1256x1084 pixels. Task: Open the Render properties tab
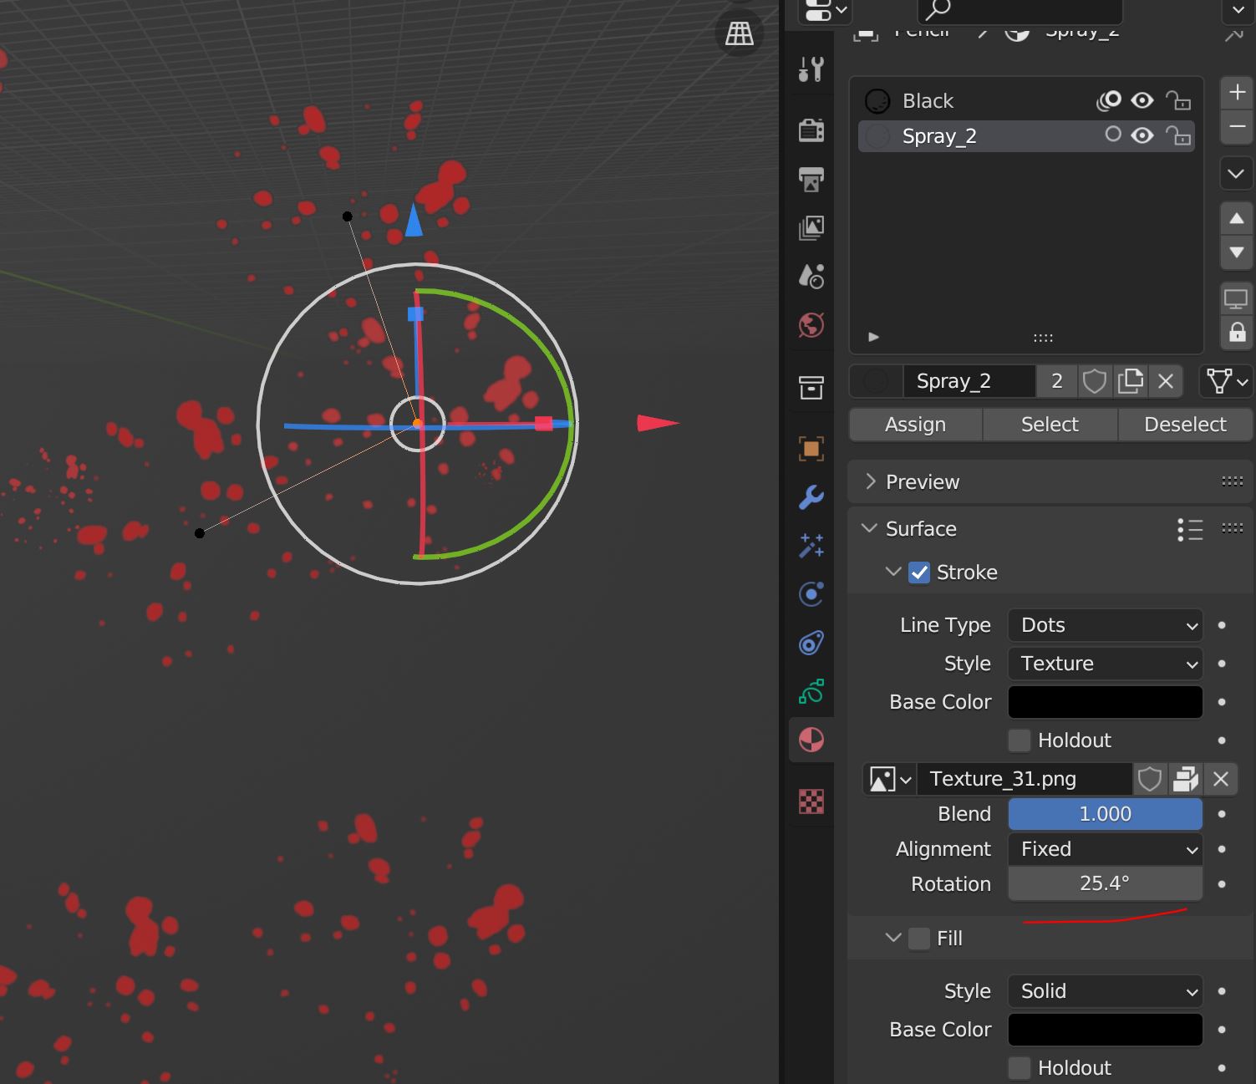click(x=811, y=130)
